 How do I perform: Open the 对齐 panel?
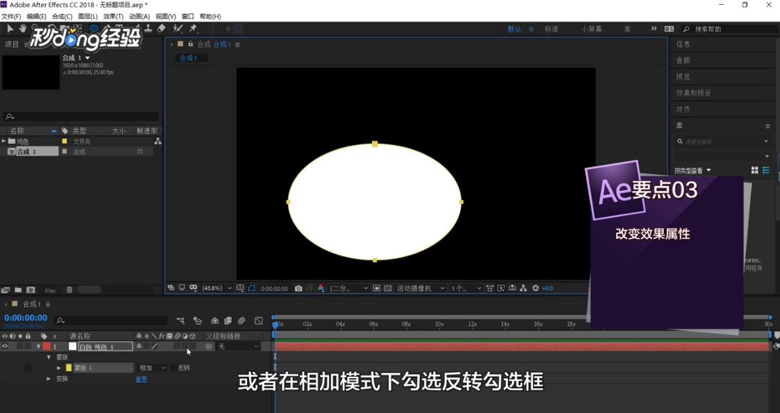[683, 109]
